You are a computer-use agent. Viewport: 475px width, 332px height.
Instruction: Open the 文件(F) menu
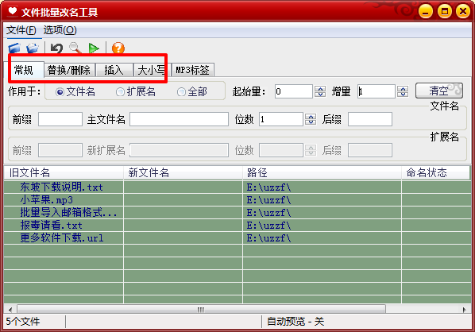[21, 30]
